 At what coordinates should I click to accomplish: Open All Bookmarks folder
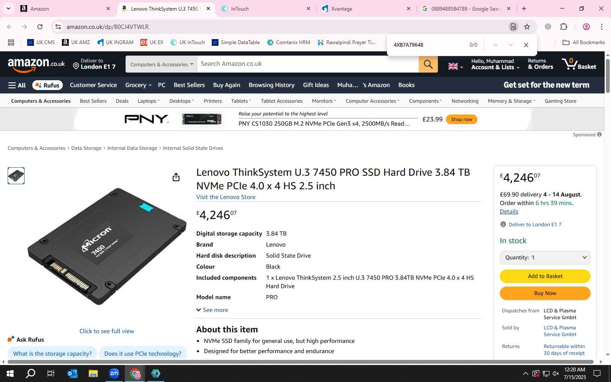click(x=583, y=42)
